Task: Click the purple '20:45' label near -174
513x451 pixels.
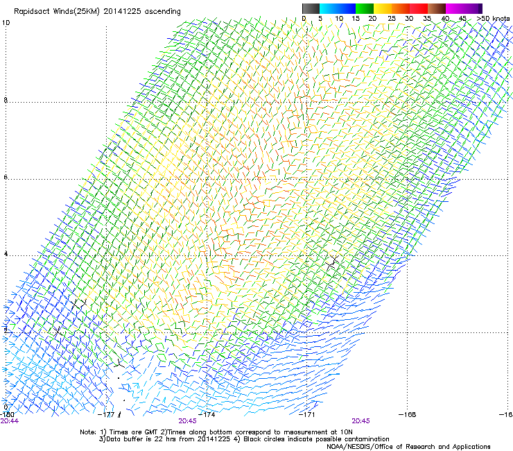Action: tap(187, 421)
